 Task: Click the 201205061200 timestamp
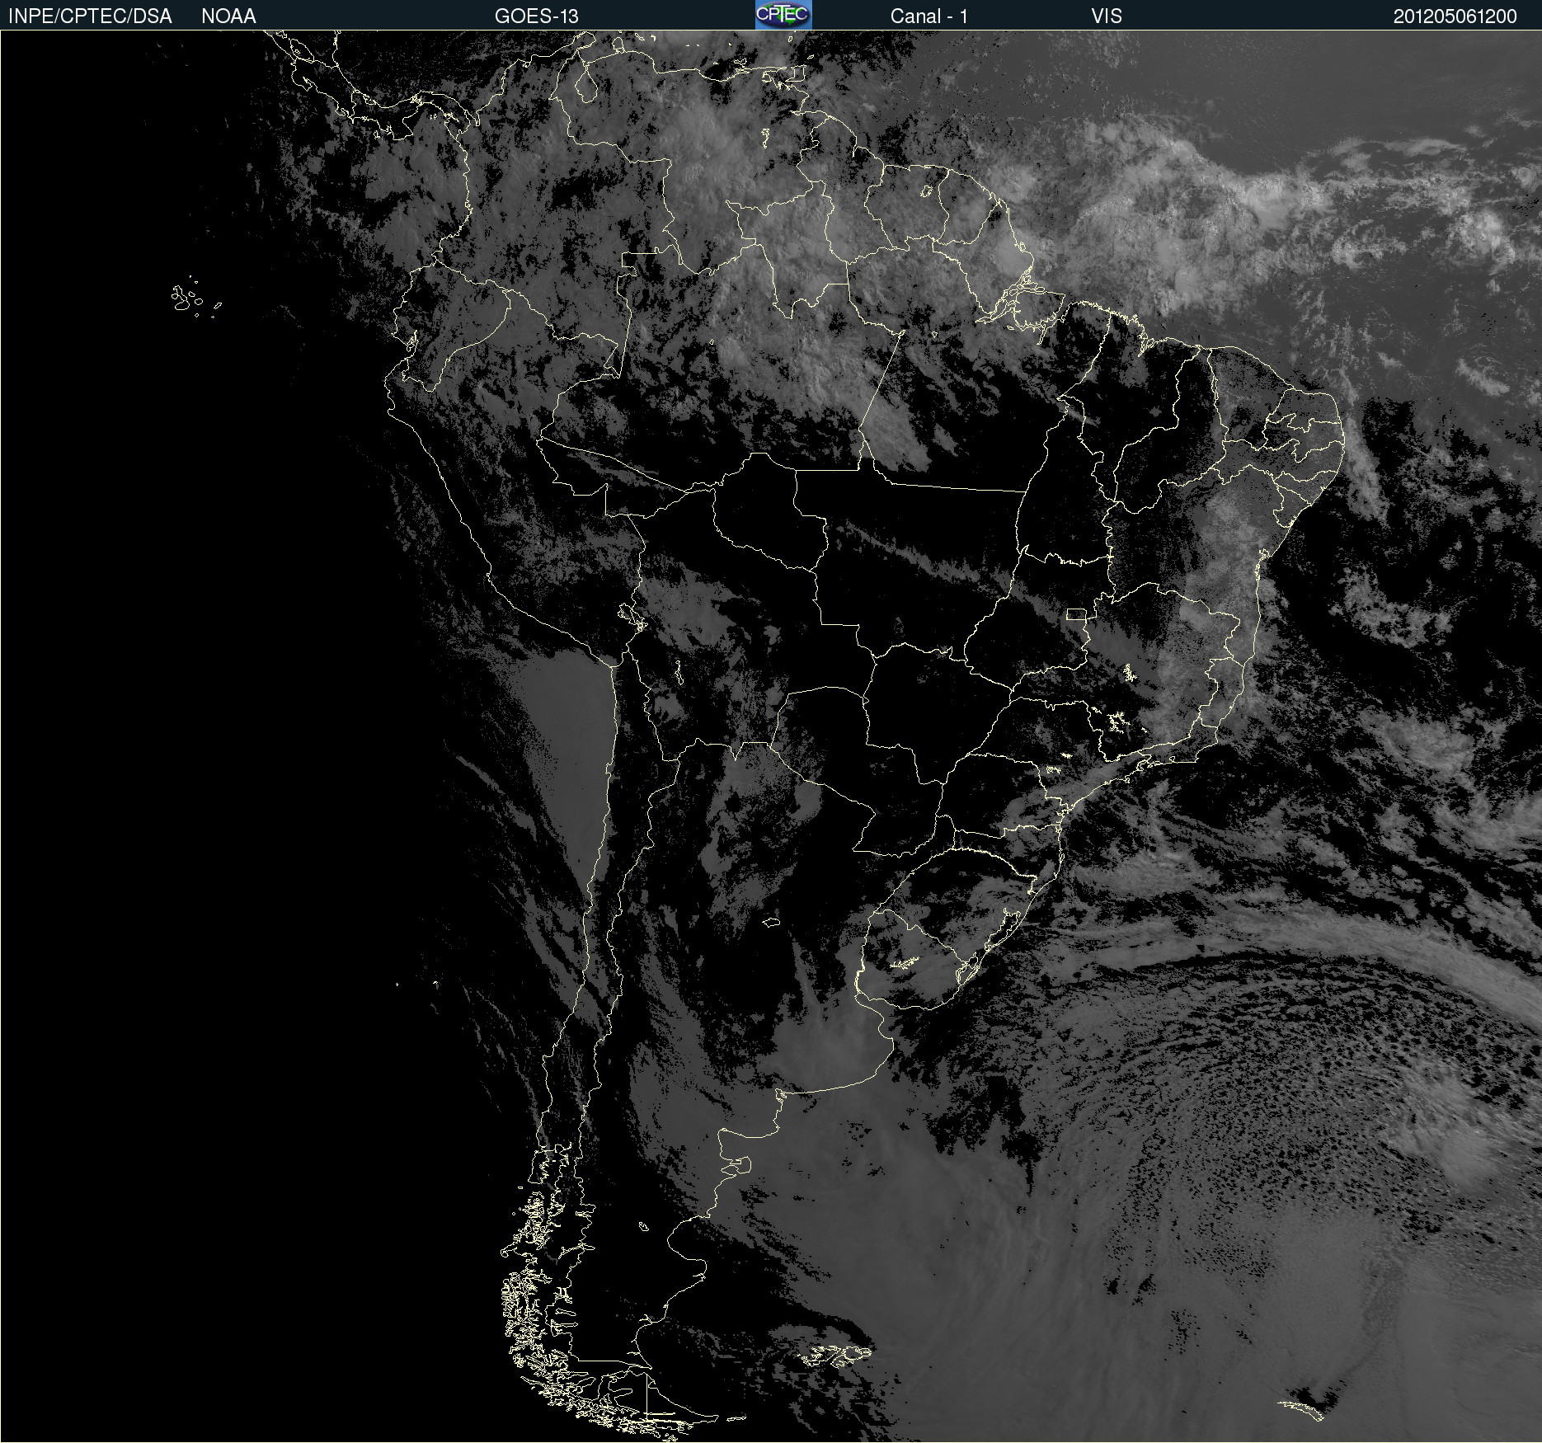click(1455, 16)
